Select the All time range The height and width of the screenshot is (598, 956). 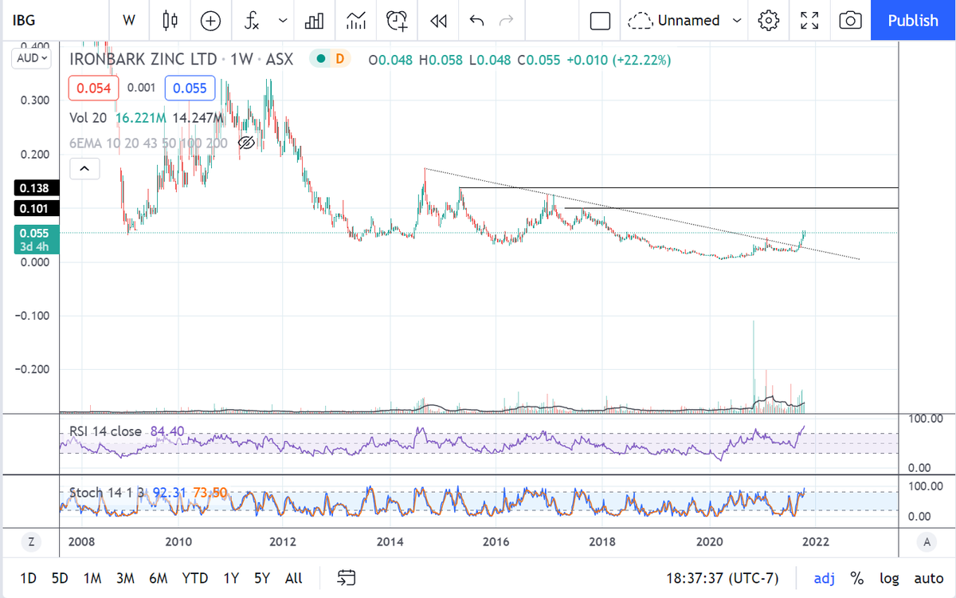tap(293, 578)
